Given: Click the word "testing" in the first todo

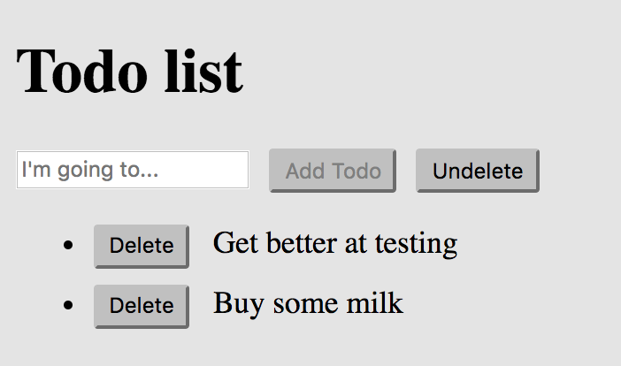Looking at the screenshot, I should (416, 243).
